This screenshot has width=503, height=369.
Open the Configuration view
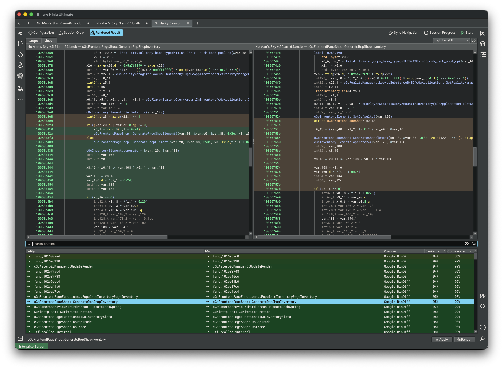[41, 33]
